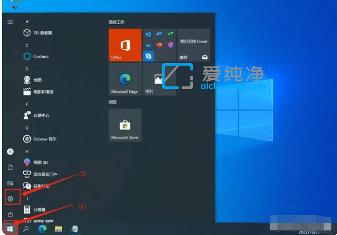Open the user account icon in sidebar

pos(10,152)
